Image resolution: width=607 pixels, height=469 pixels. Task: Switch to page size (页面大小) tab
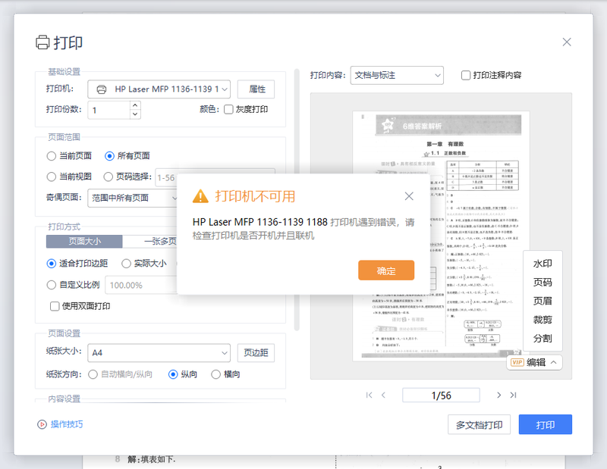click(84, 241)
